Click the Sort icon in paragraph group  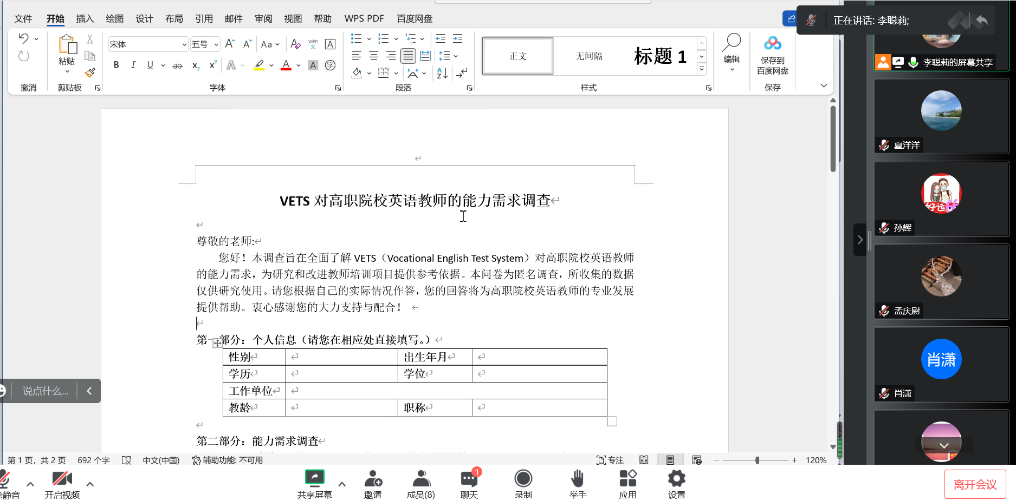coord(442,73)
